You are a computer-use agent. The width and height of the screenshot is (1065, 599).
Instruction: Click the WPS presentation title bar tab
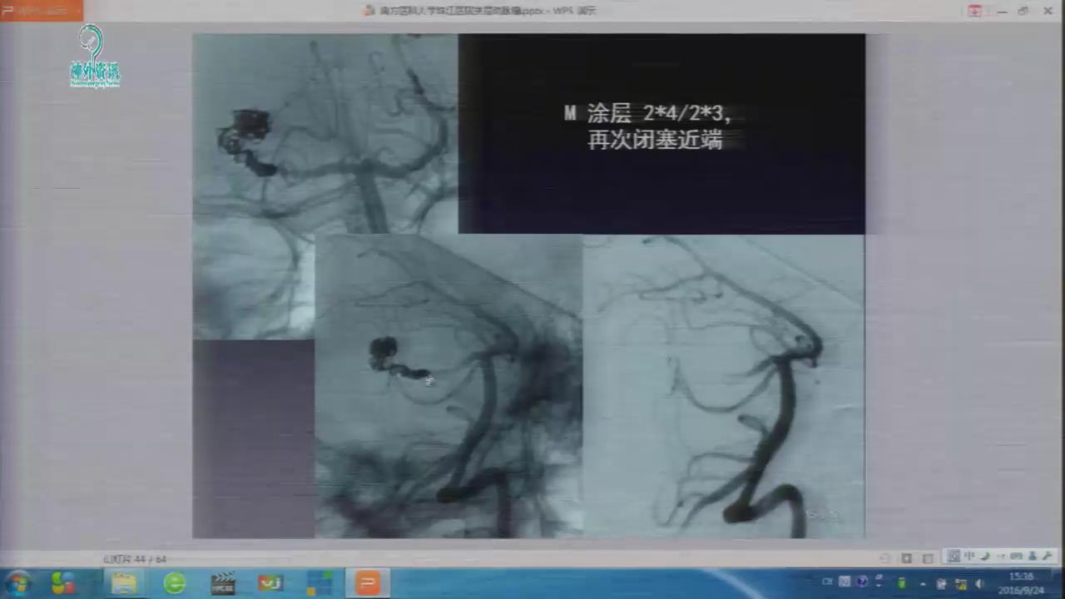(478, 10)
